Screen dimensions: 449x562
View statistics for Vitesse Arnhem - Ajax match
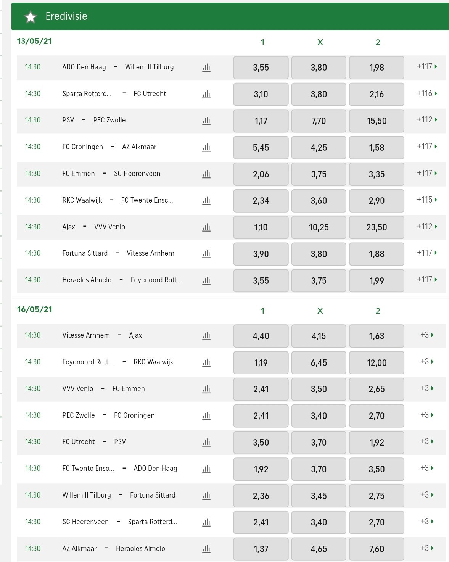tap(206, 336)
